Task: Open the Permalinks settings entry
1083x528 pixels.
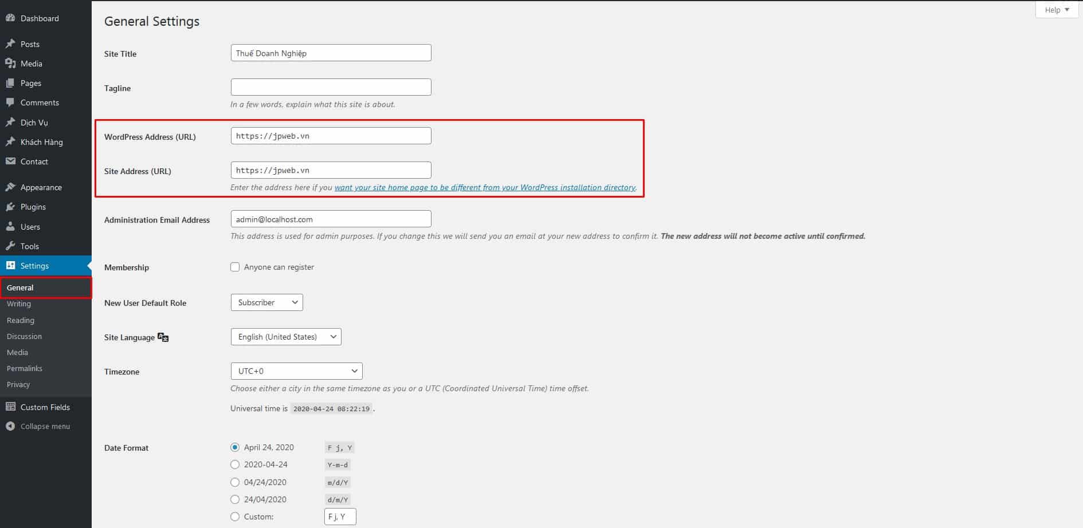Action: 24,368
